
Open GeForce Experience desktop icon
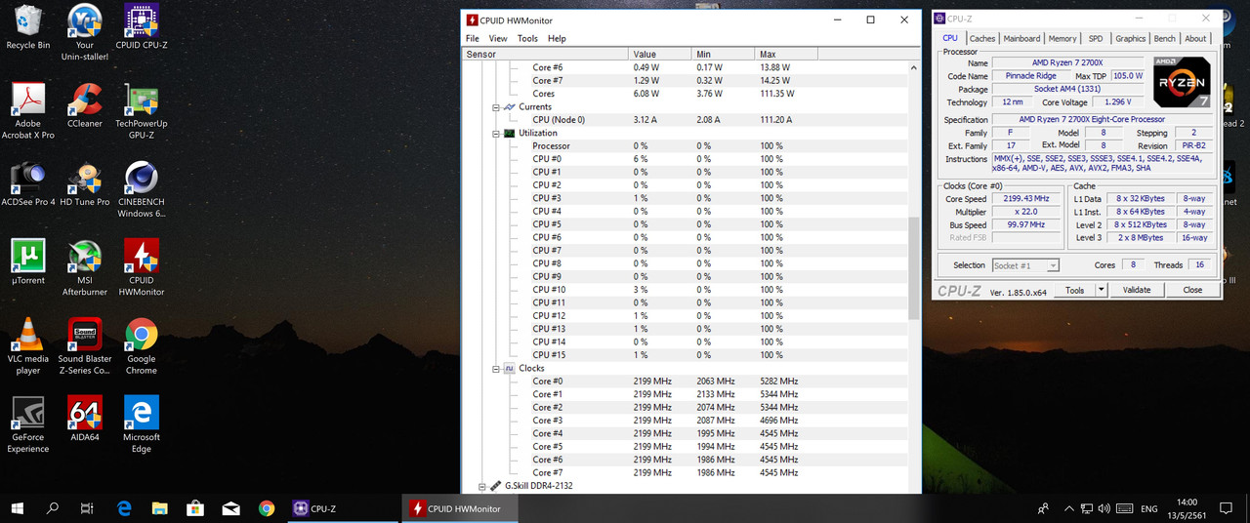click(x=27, y=424)
